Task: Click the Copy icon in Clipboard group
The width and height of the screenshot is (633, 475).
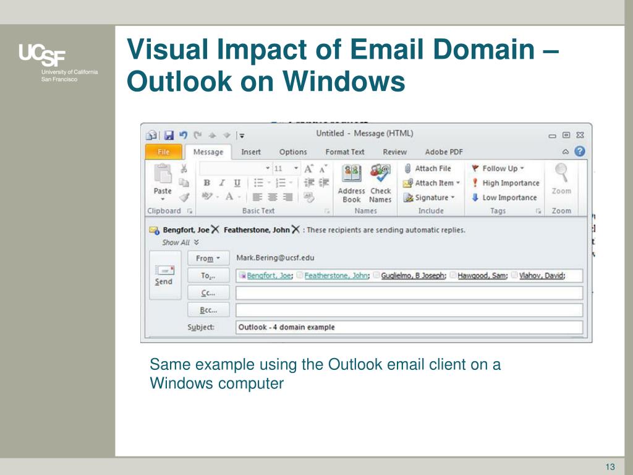Action: [x=184, y=183]
